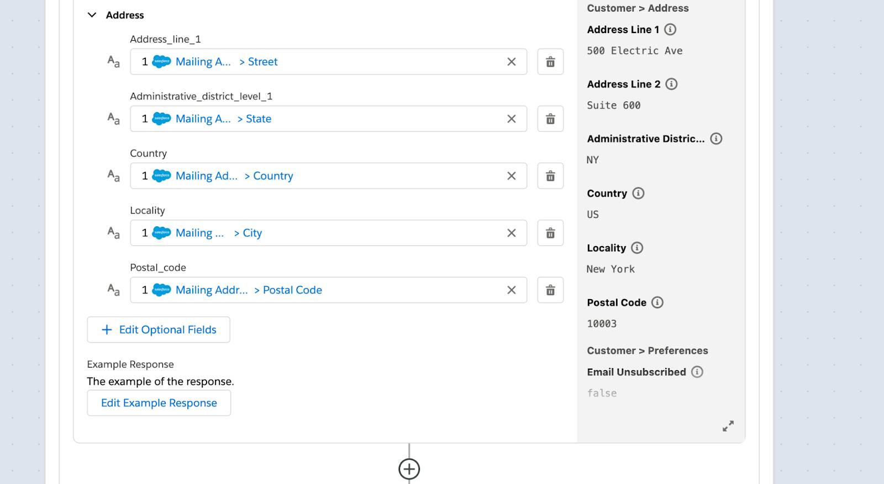Click the 'Customer > Address' heading
884x484 pixels.
(638, 8)
